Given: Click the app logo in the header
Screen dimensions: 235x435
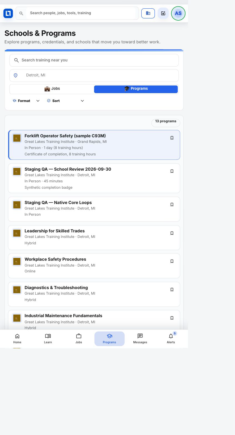Looking at the screenshot, I should pyautogui.click(x=8, y=13).
